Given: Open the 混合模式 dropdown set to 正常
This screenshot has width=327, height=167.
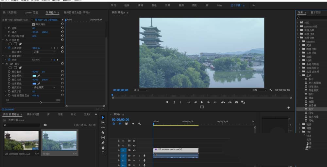Looking at the screenshot, I should tap(44, 52).
